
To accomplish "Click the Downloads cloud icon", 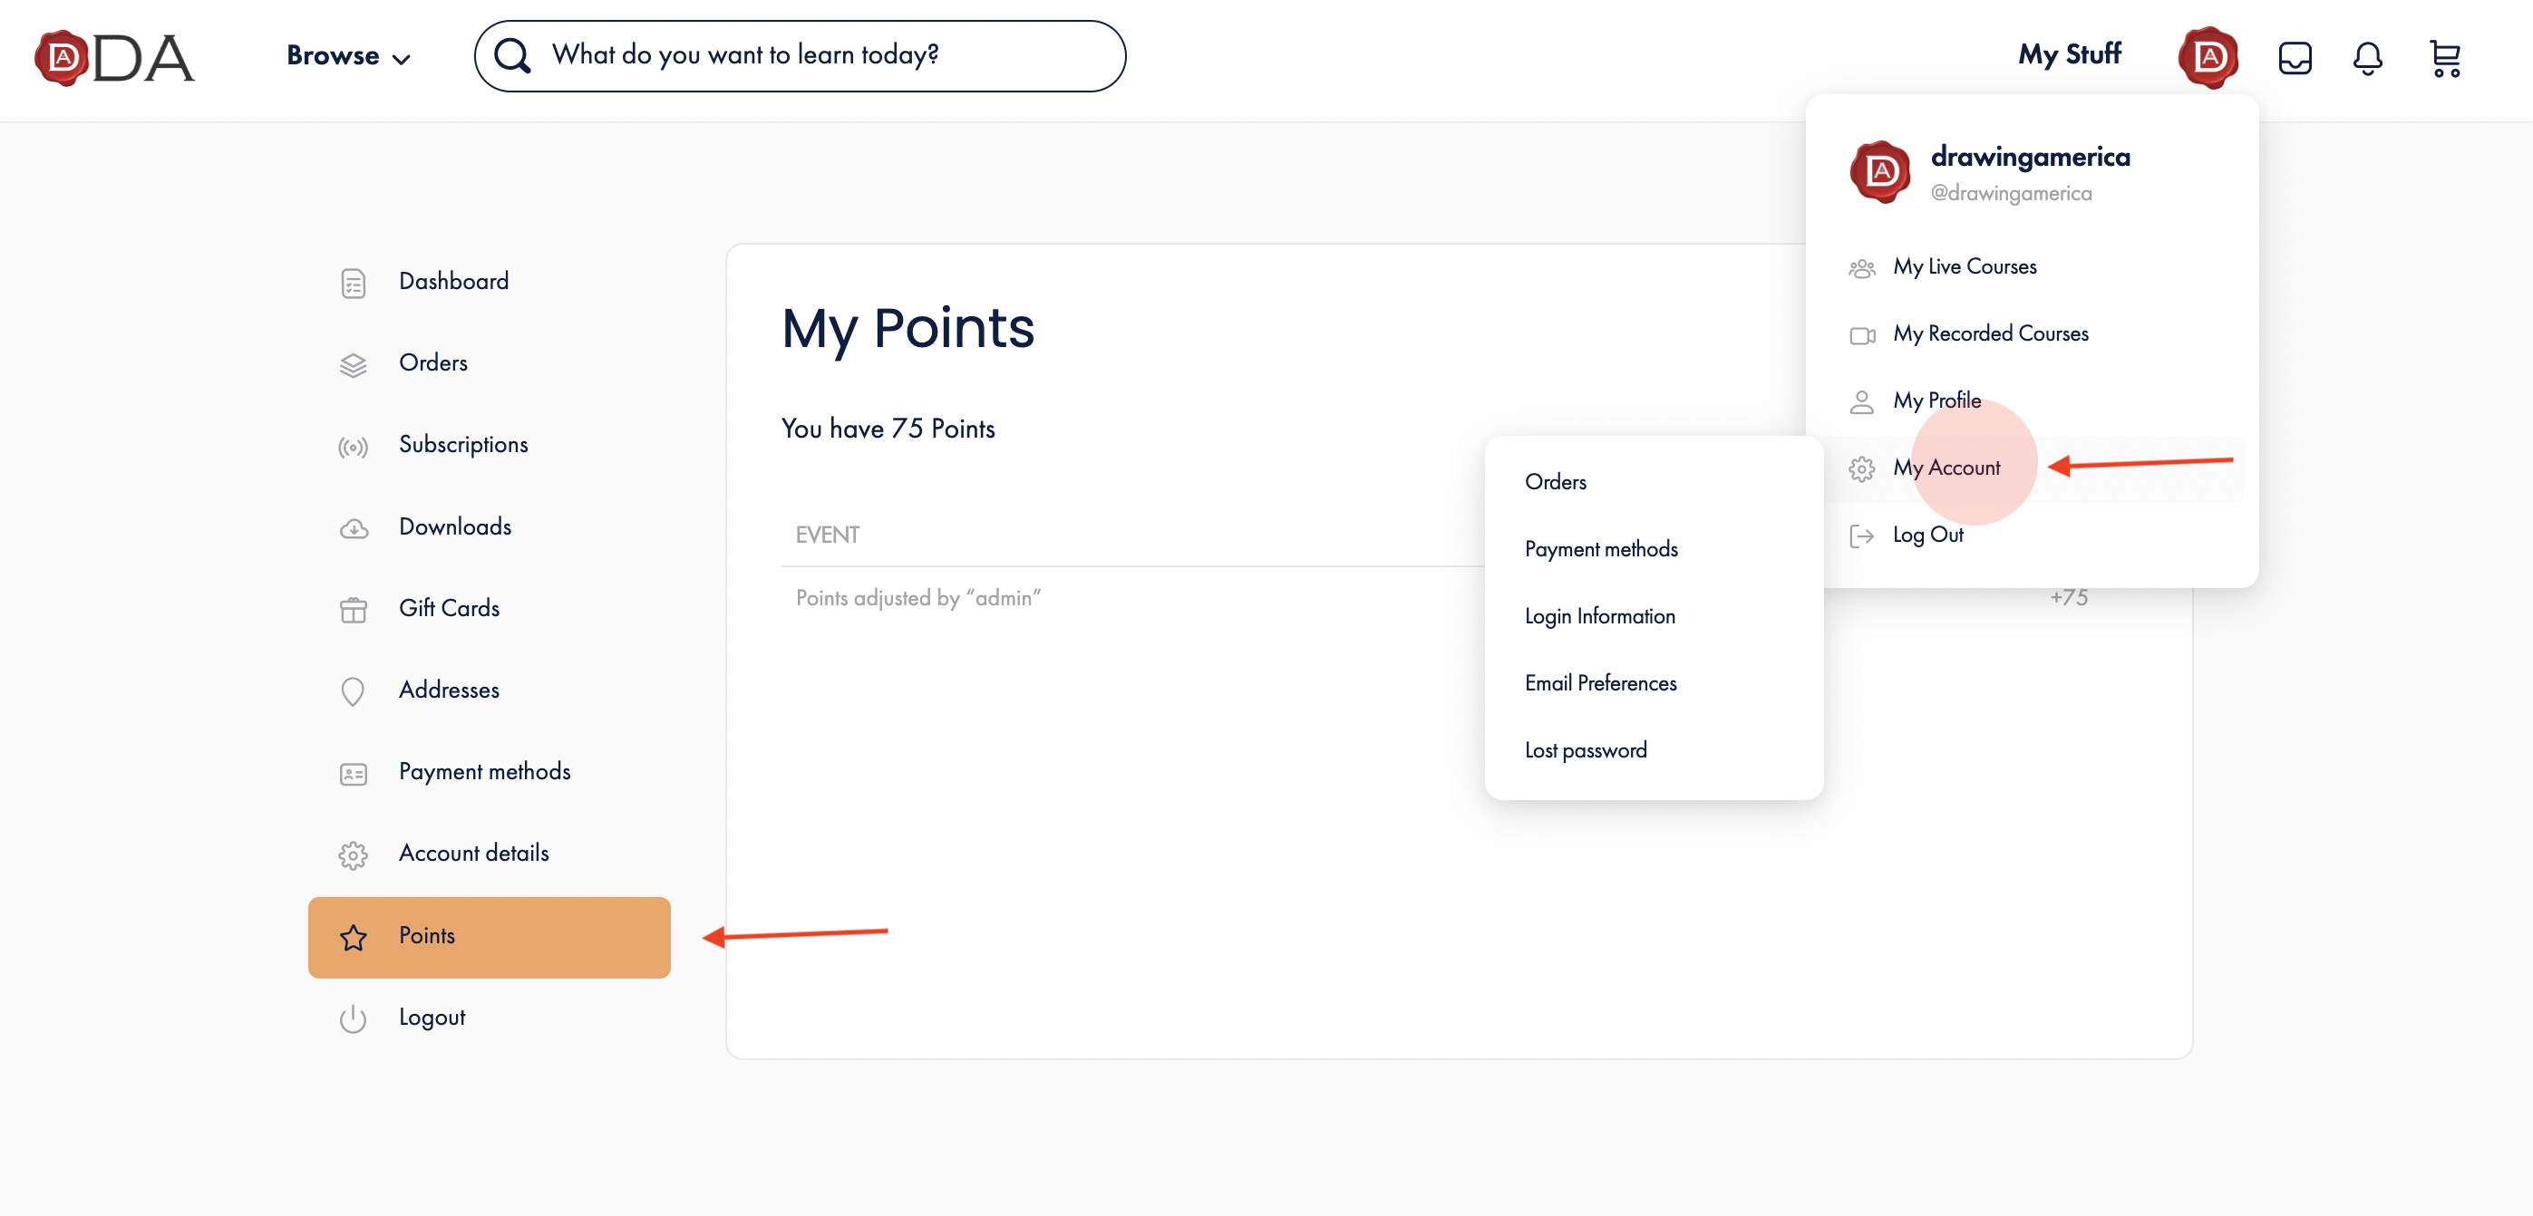I will point(353,529).
